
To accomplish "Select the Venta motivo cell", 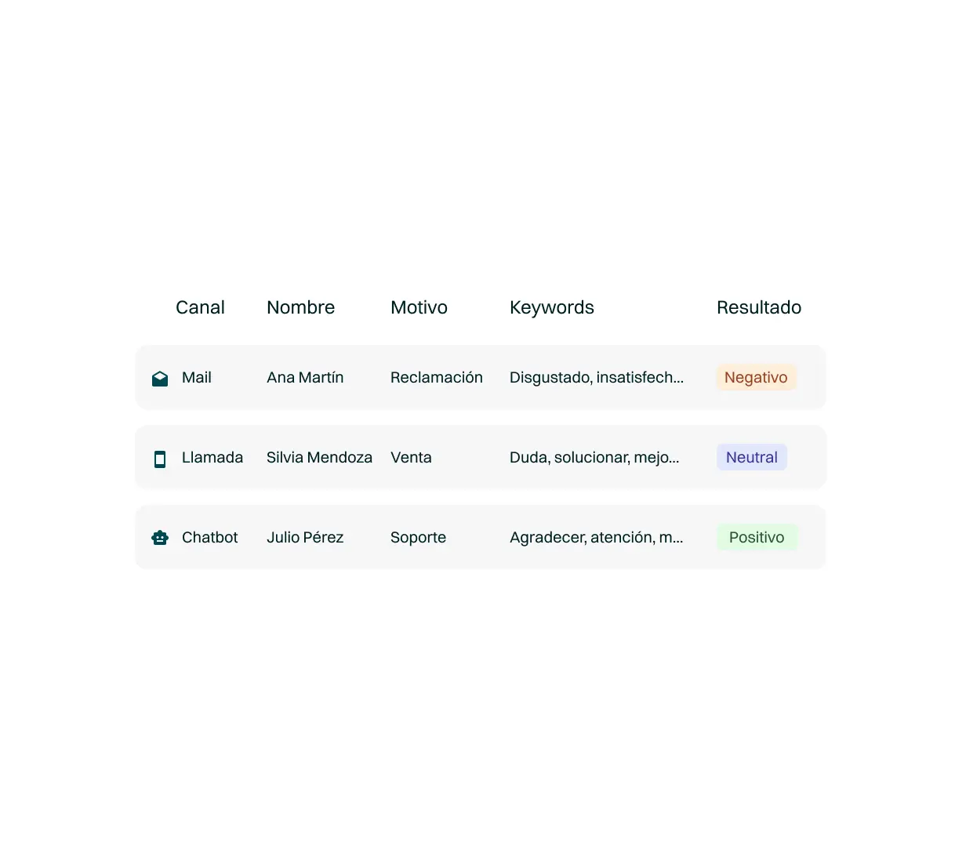I will click(411, 457).
